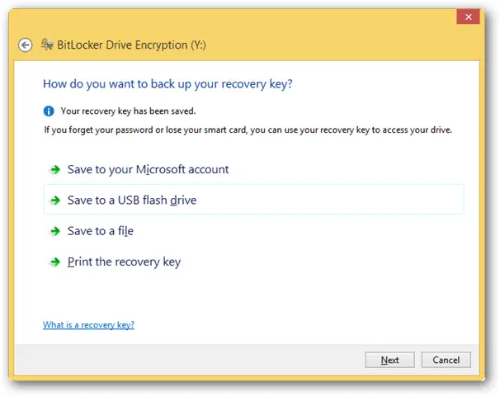Go back using the circular arrow button
The height and width of the screenshot is (396, 500).
coord(26,45)
